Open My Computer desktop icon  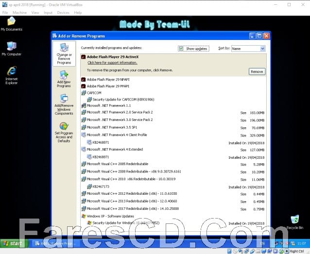(x=12, y=49)
